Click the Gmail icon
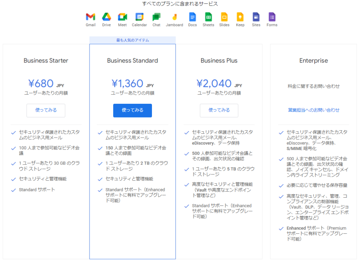Image resolution: width=361 pixels, height=263 pixels. (x=91, y=17)
